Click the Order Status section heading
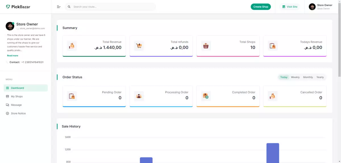The width and height of the screenshot is (341, 163). click(72, 77)
